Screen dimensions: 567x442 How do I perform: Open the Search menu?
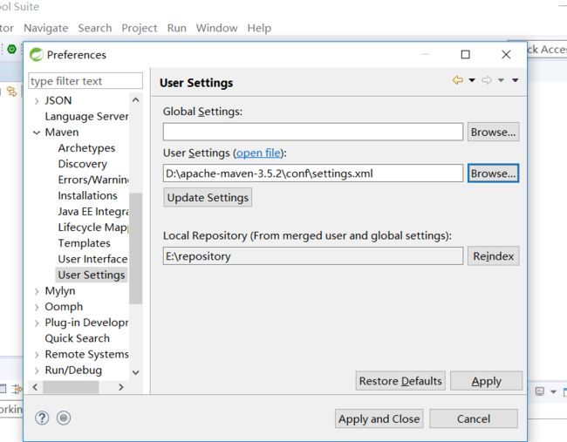(x=95, y=28)
